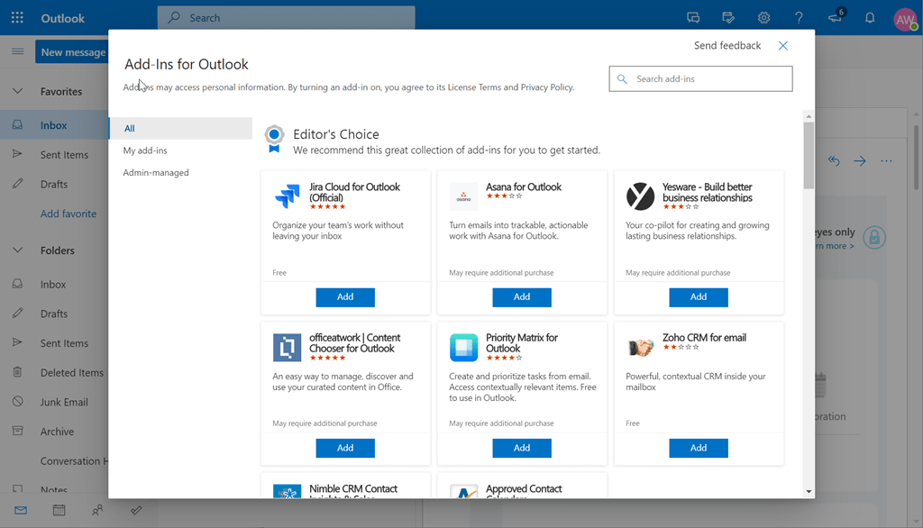Add the Zoho CRM for email add-in
The height and width of the screenshot is (528, 923).
699,448
